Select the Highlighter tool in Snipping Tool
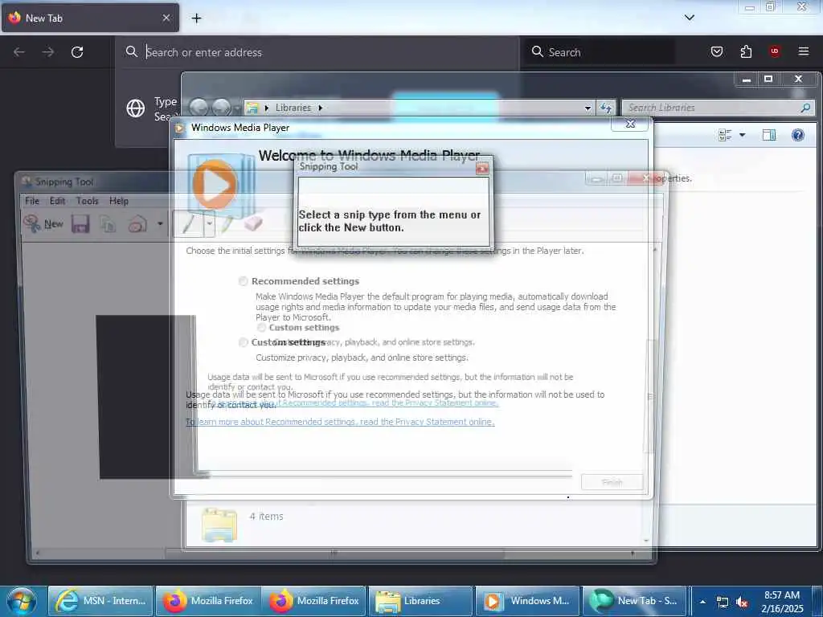Image resolution: width=823 pixels, height=617 pixels. click(227, 224)
